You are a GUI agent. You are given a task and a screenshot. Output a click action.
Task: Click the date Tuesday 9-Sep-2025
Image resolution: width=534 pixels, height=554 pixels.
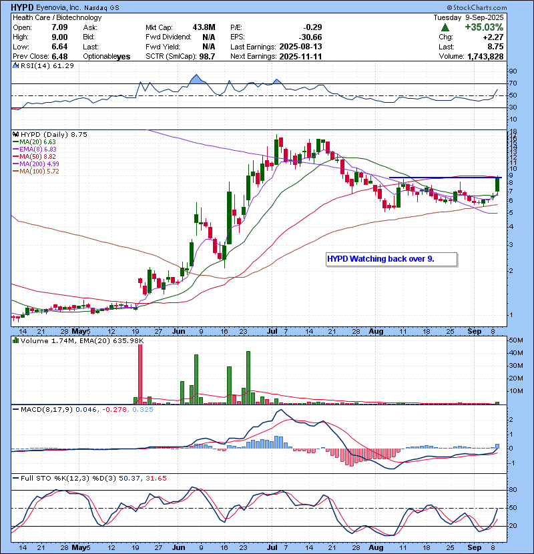tap(469, 17)
